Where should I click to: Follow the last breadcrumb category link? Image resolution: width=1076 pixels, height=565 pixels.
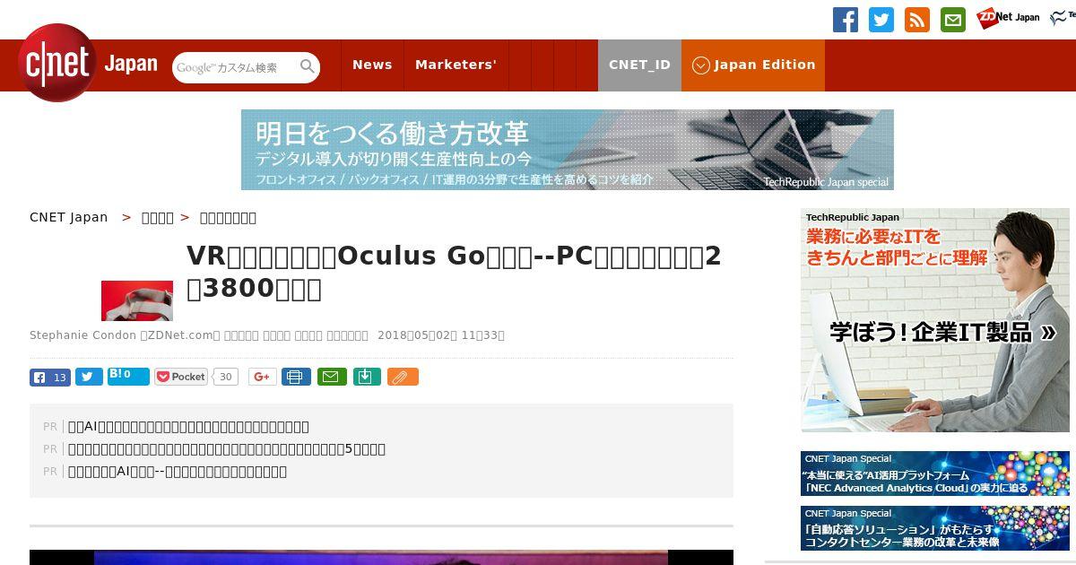pyautogui.click(x=228, y=217)
